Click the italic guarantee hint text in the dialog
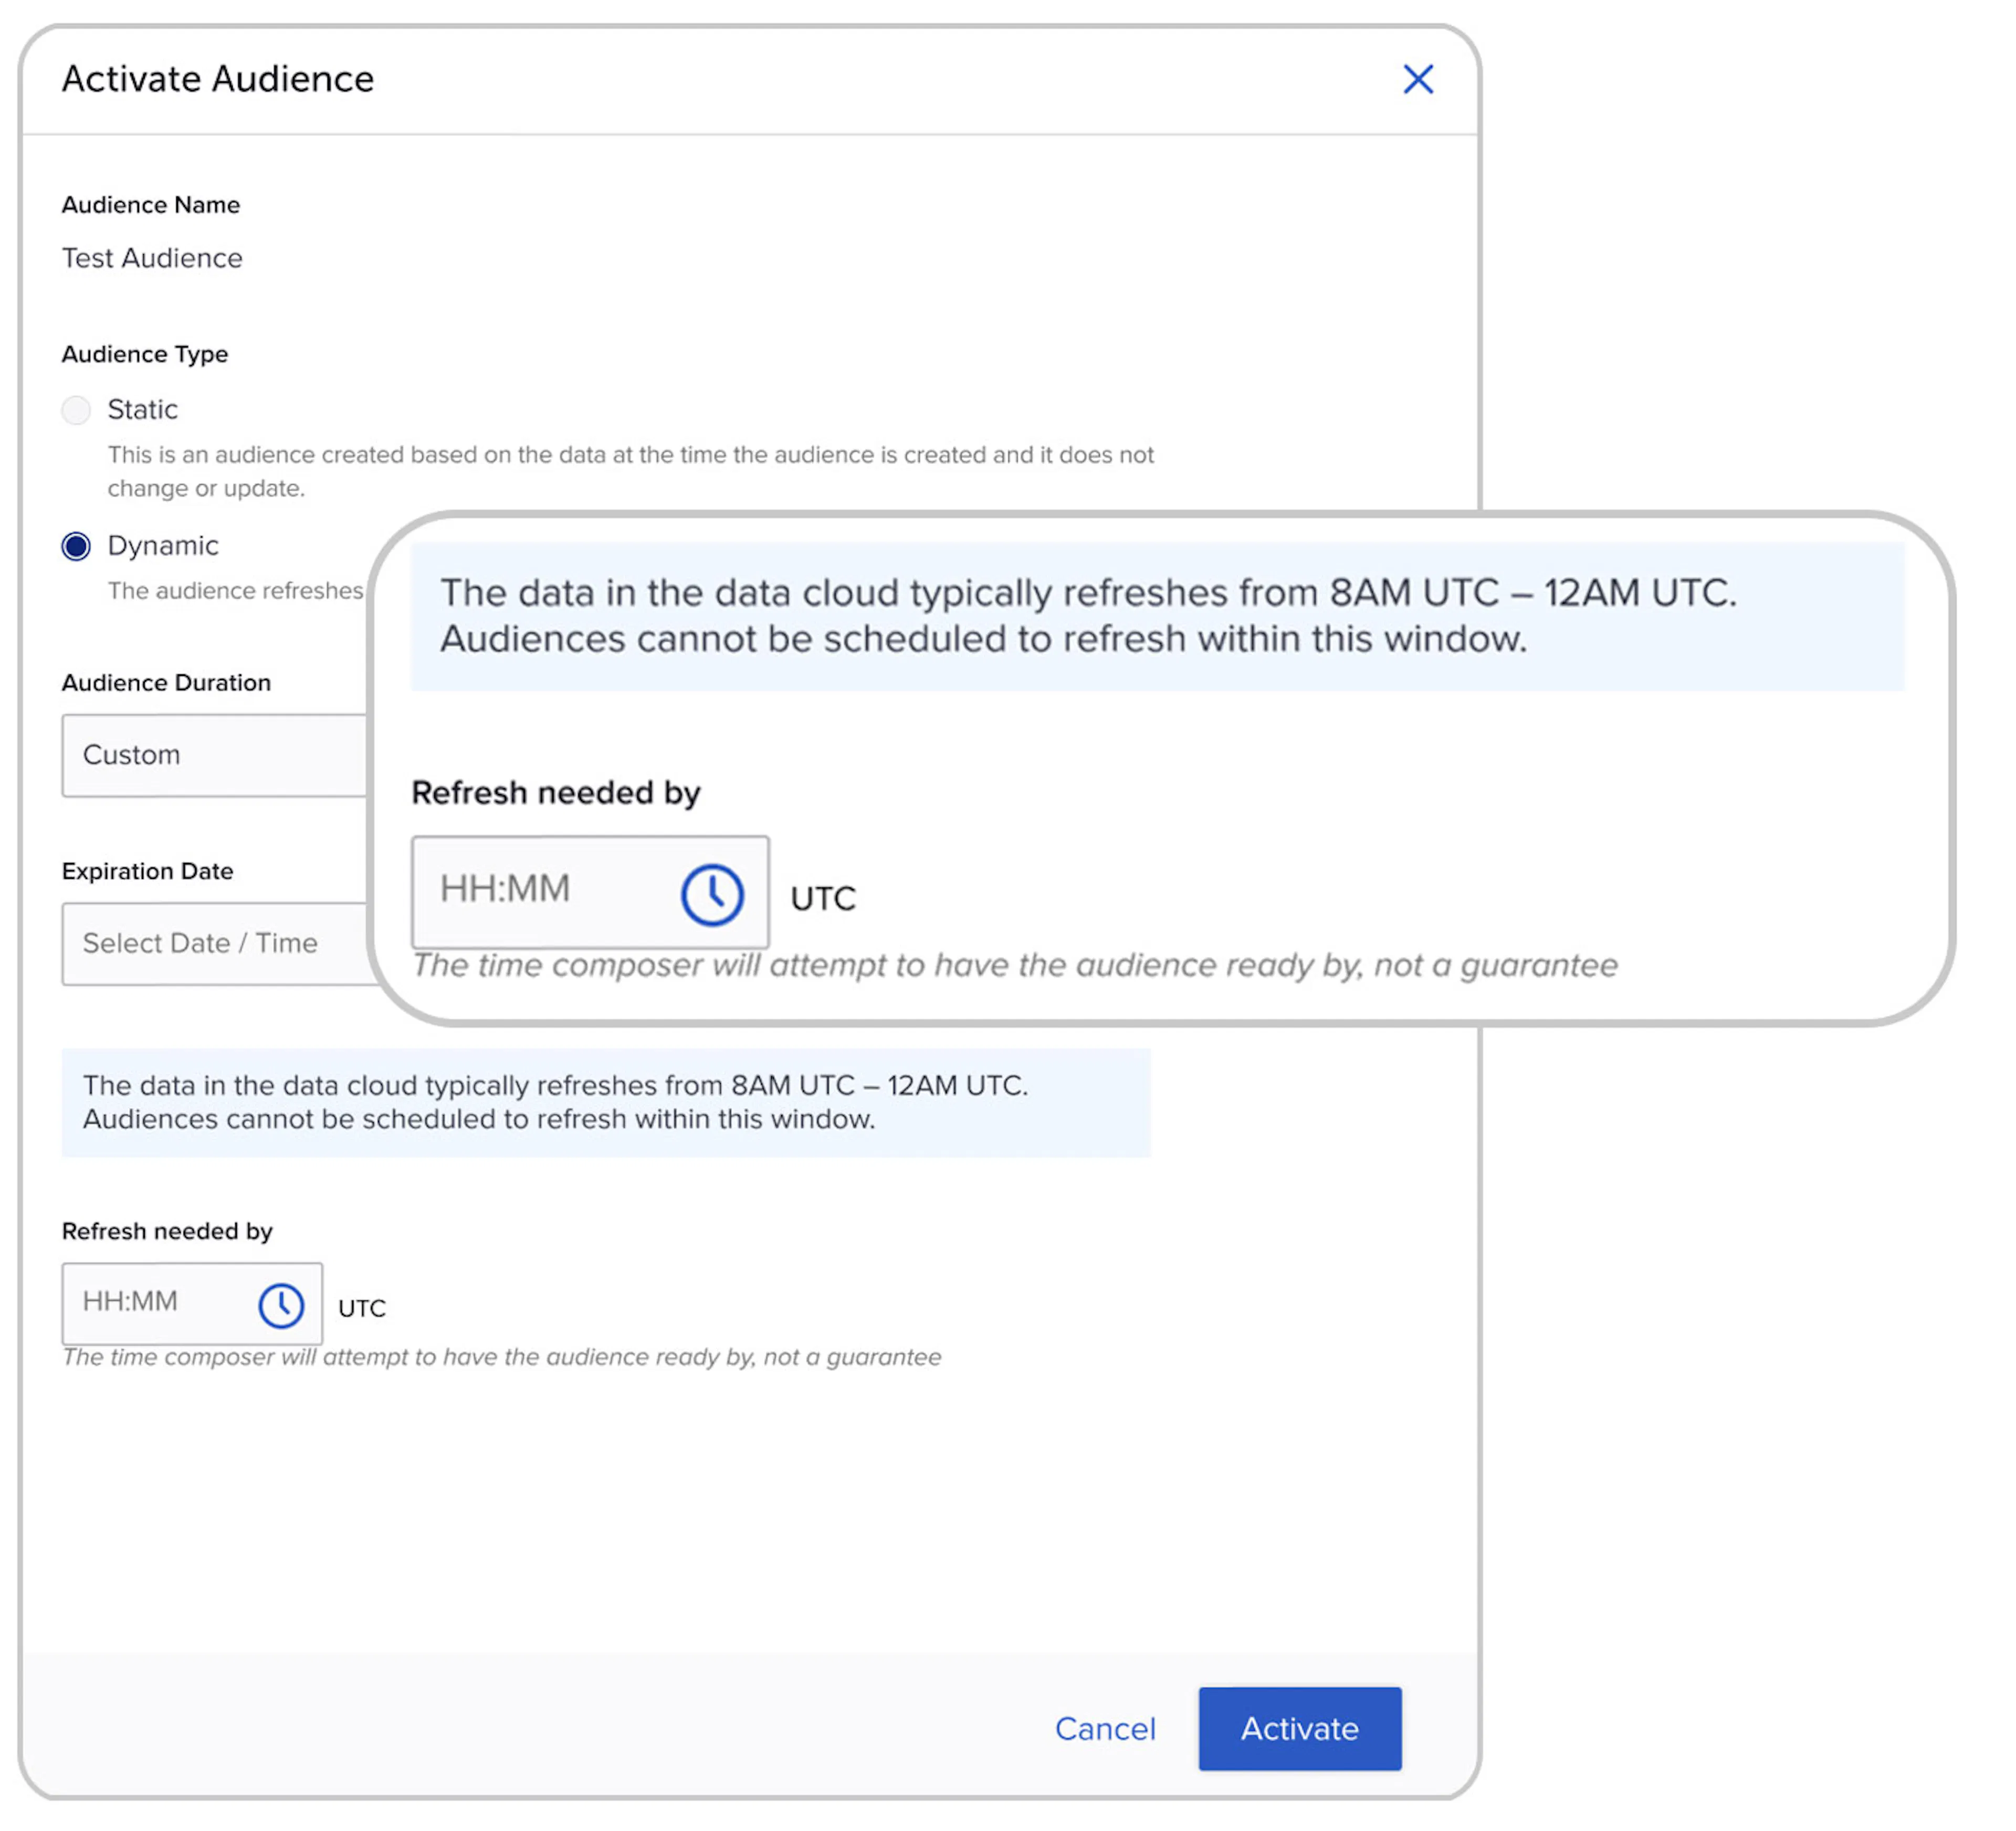Screen dimensions: 2016x1831 [502, 1357]
